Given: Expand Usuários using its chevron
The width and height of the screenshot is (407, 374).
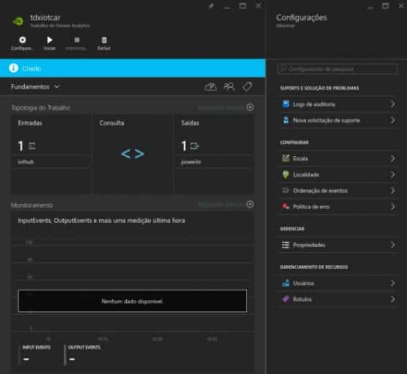Looking at the screenshot, I should pyautogui.click(x=392, y=283).
